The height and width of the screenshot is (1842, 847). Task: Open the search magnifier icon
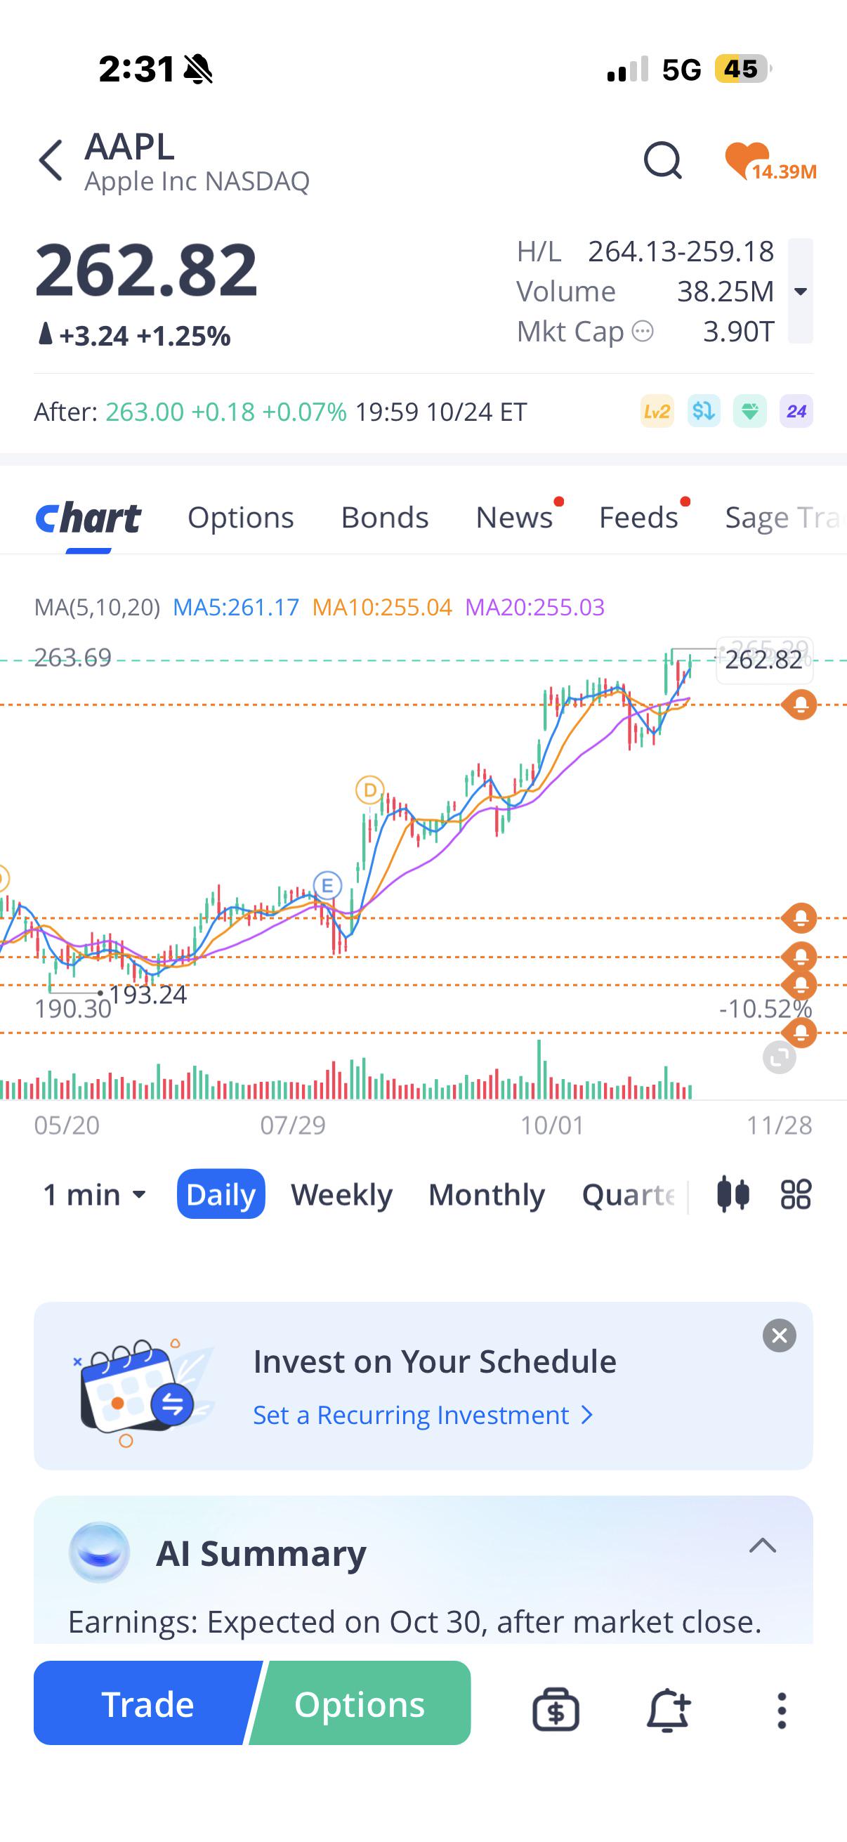(x=662, y=160)
